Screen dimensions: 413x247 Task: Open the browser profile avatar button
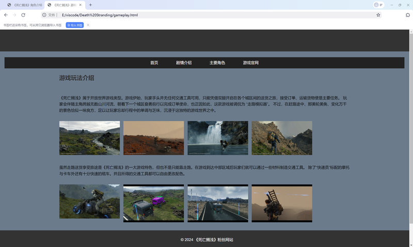(378, 5)
